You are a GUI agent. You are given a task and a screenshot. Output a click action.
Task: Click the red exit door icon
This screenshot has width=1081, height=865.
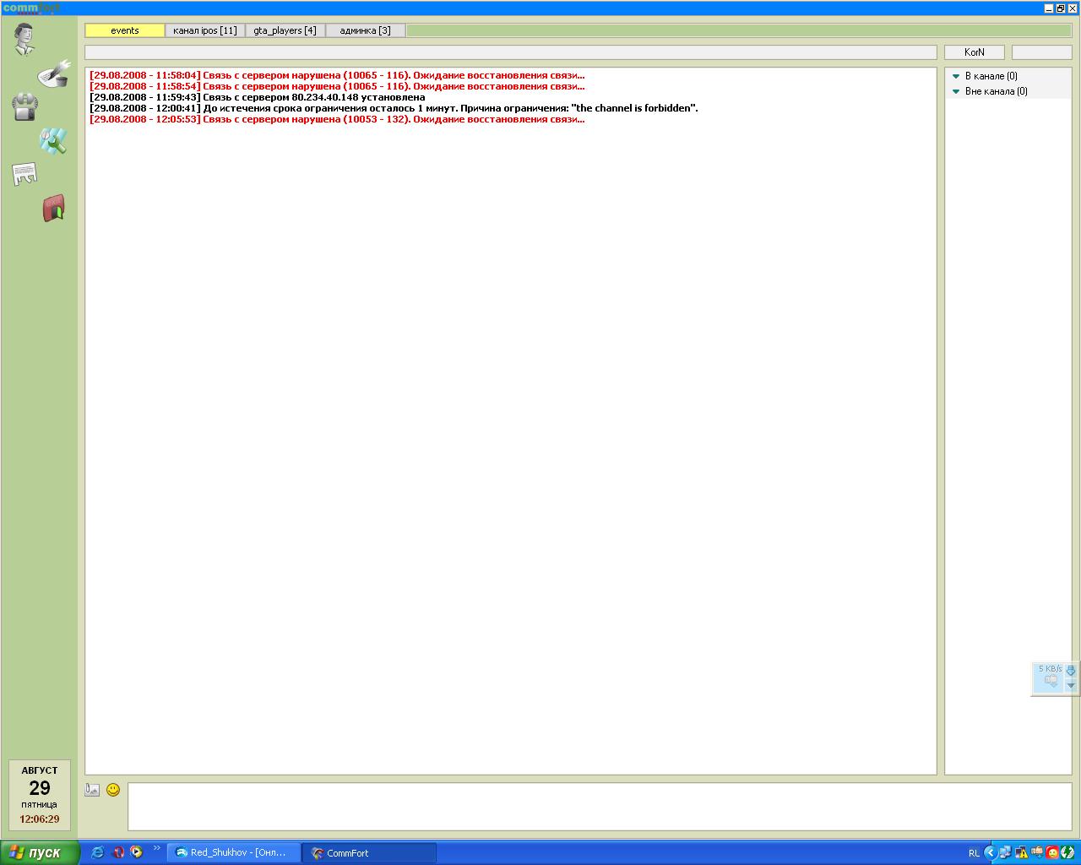pos(54,208)
